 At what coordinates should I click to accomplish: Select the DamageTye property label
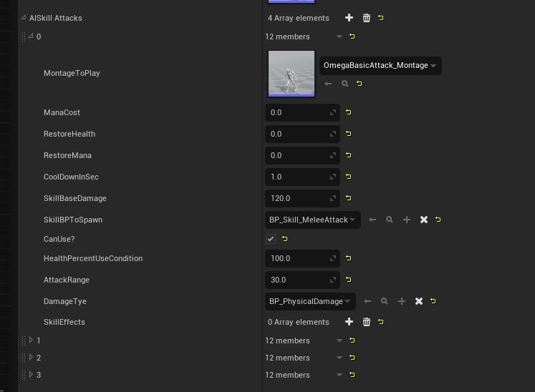coord(65,301)
